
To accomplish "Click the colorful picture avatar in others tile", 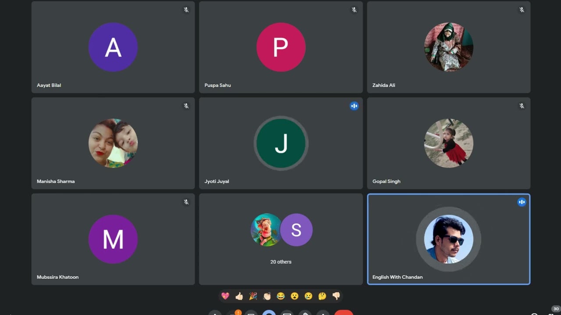I will [x=266, y=230].
